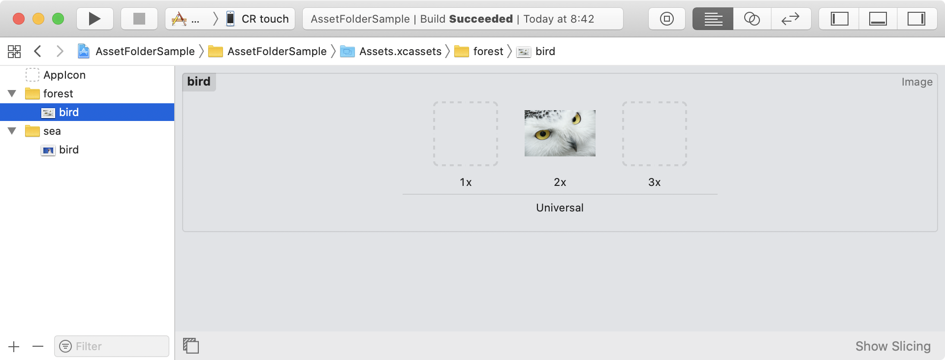Open Assets.xcassets in the jump bar
Viewport: 945px width, 360px height.
click(400, 51)
